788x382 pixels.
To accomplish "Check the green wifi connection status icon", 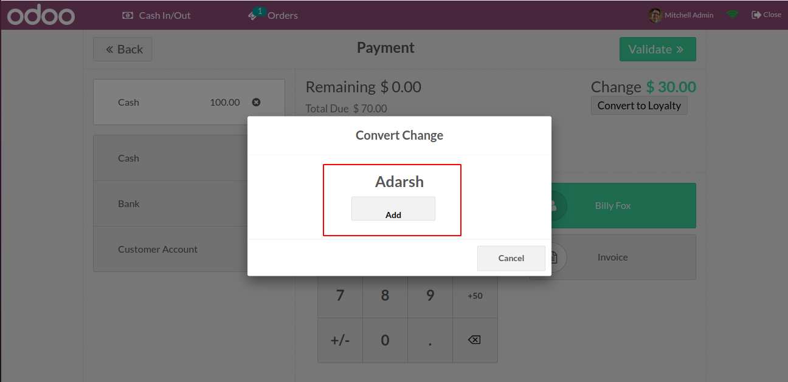I will [x=732, y=15].
